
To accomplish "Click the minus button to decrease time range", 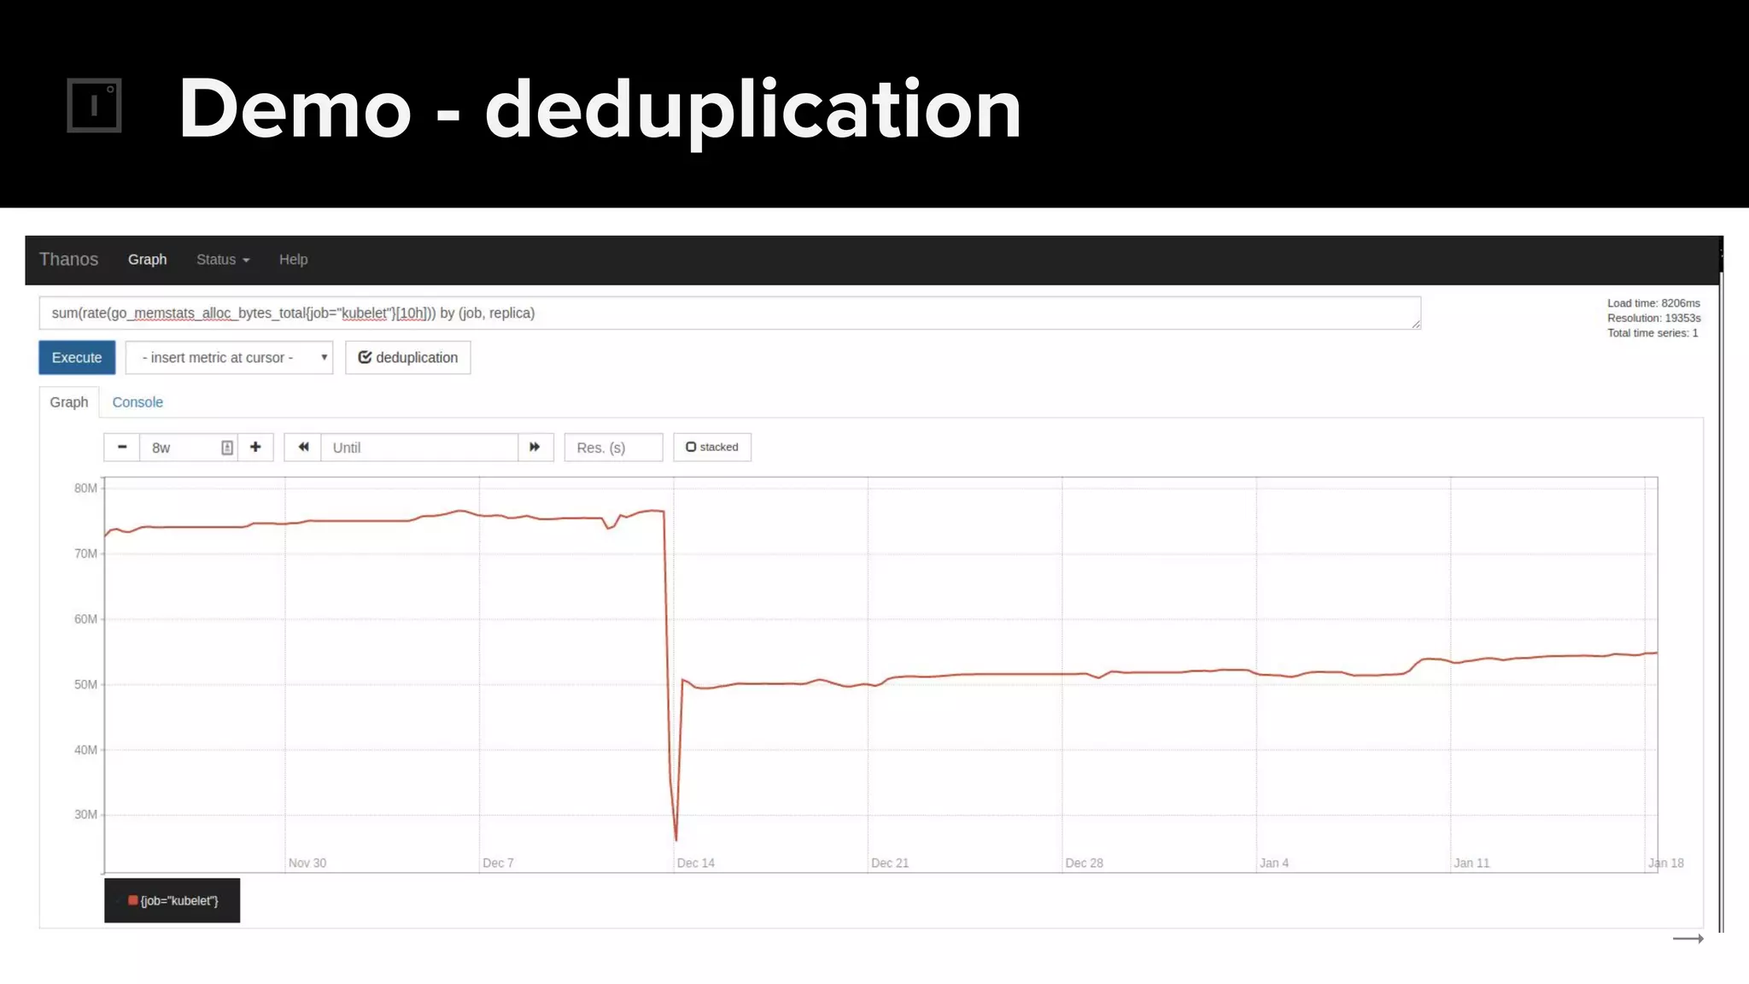I will [122, 447].
